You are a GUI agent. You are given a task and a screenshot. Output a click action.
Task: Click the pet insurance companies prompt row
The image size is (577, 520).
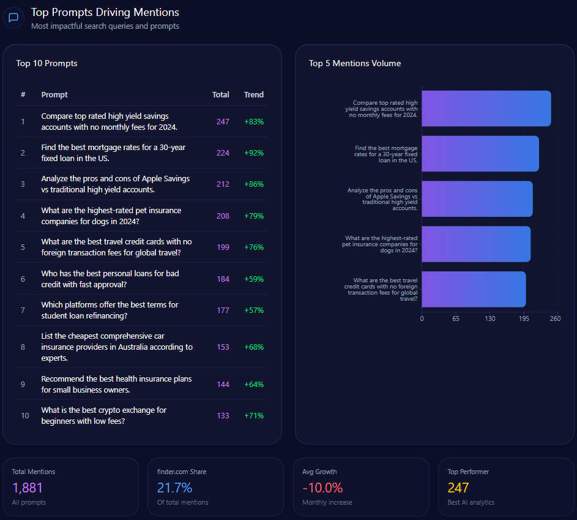(111, 216)
